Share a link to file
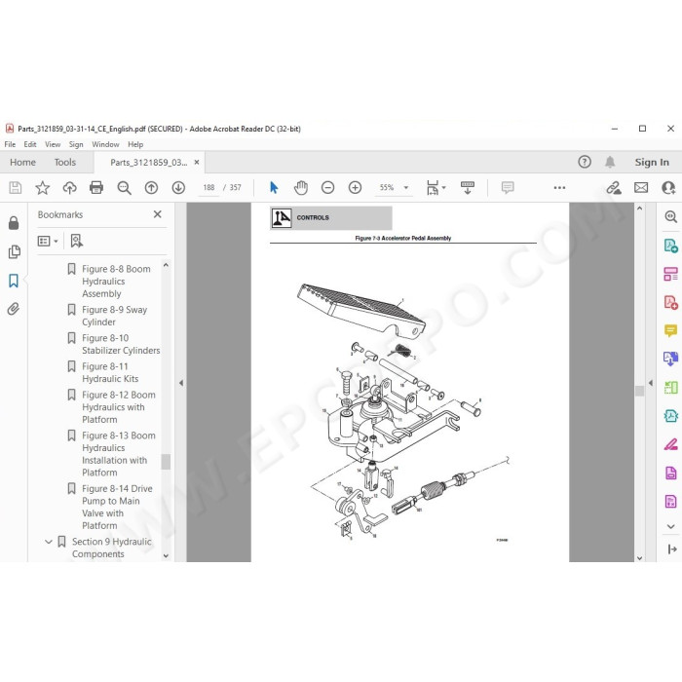682x682 pixels. pyautogui.click(x=614, y=187)
